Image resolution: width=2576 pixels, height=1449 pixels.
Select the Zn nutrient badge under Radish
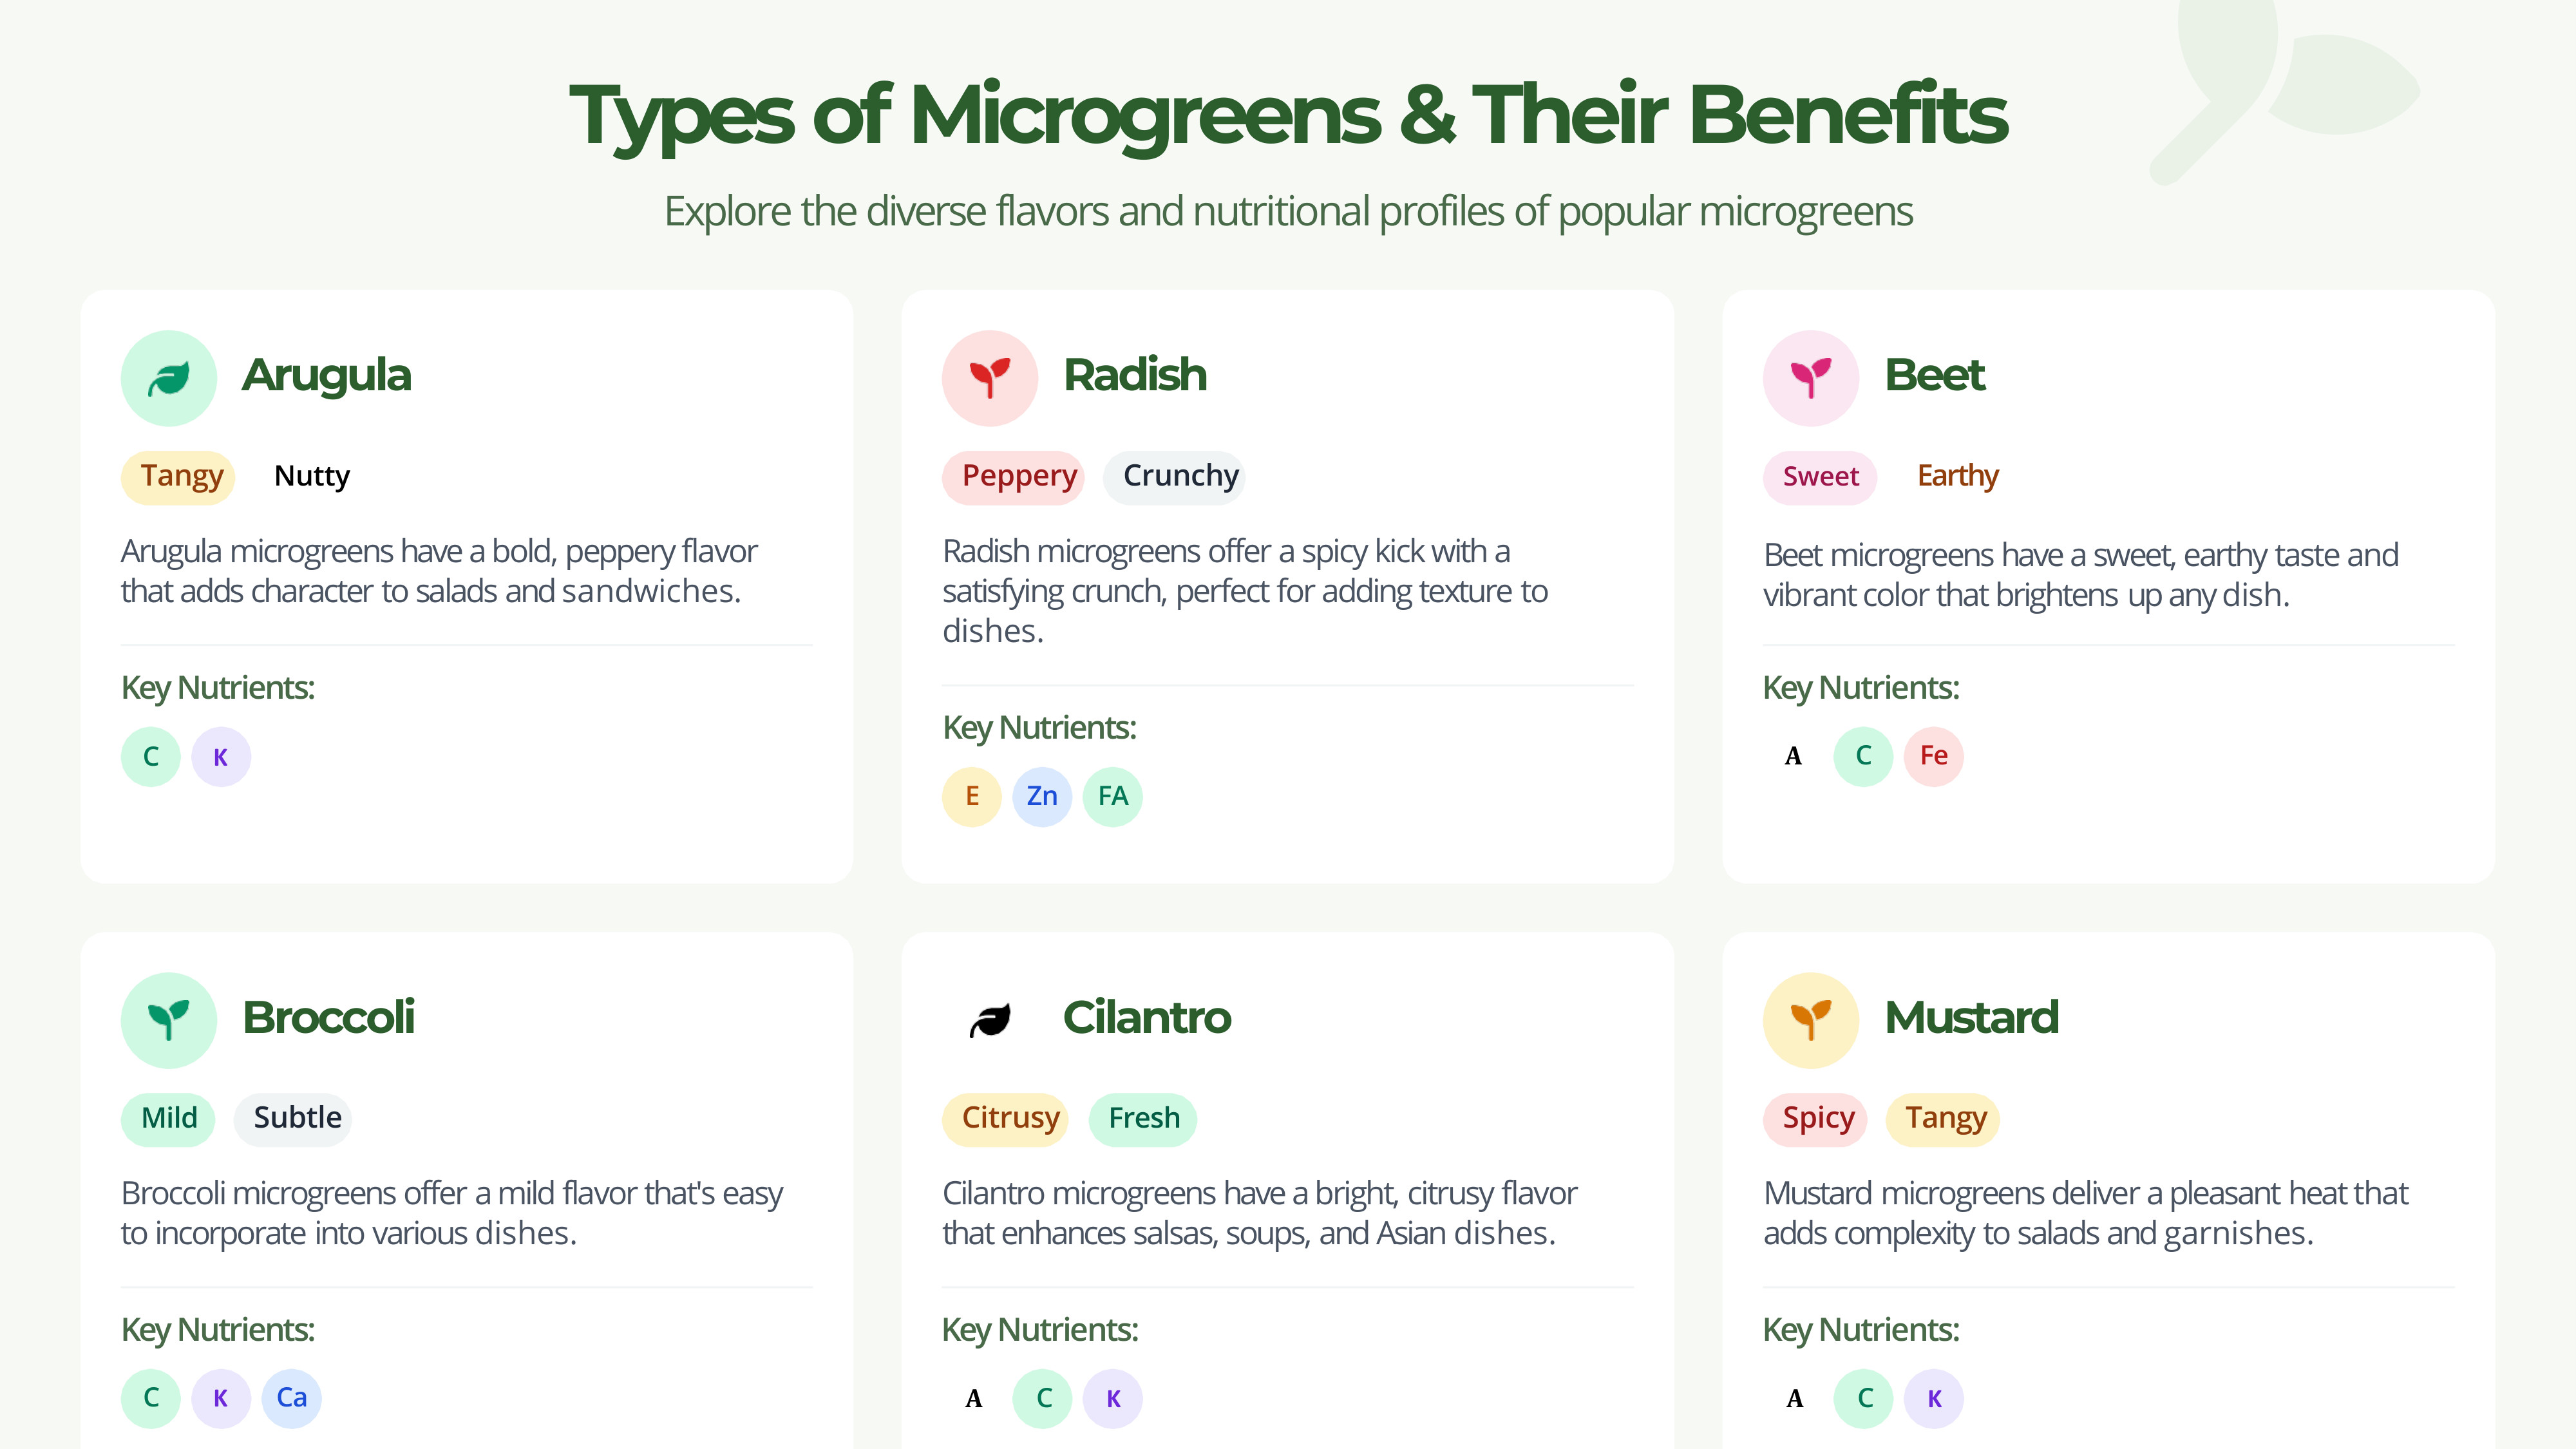[1041, 796]
